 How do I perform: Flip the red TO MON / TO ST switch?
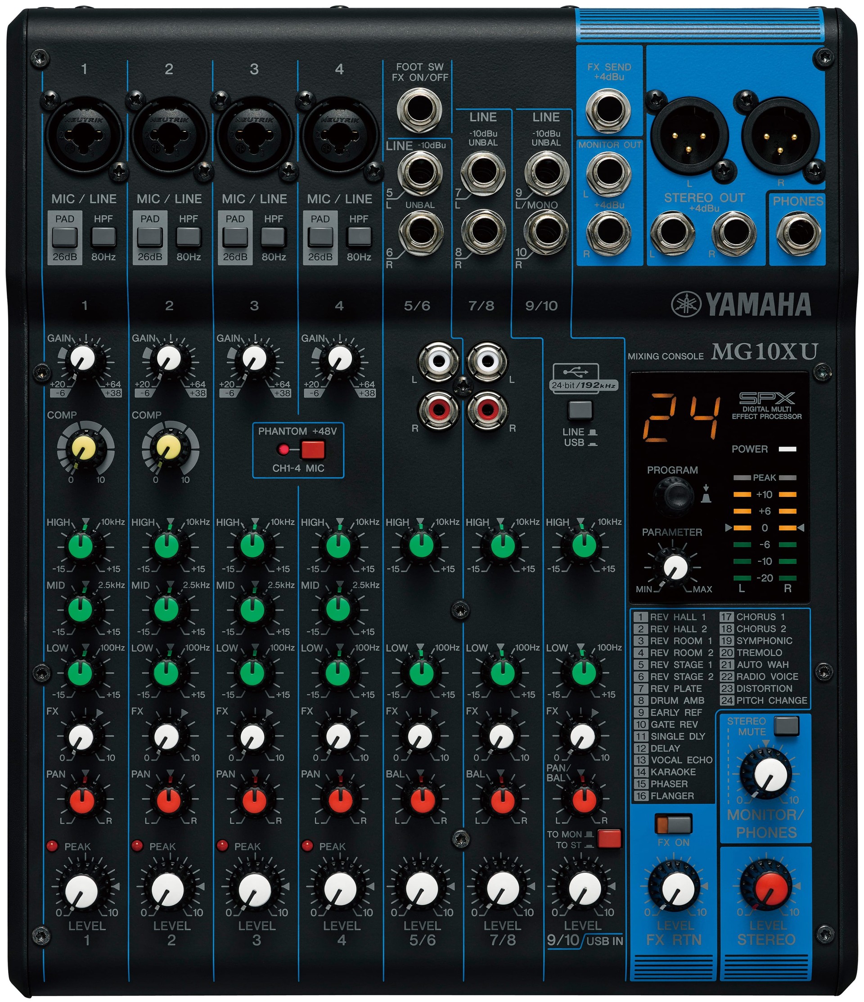[609, 839]
